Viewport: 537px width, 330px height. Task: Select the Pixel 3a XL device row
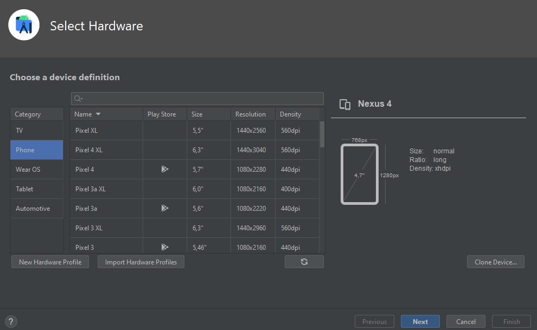pos(195,189)
